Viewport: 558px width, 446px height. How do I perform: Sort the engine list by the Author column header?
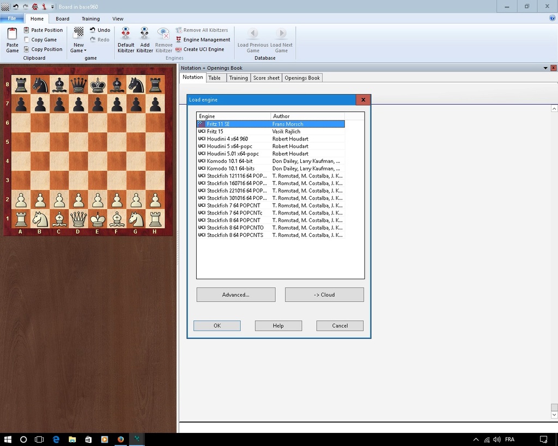click(x=307, y=117)
